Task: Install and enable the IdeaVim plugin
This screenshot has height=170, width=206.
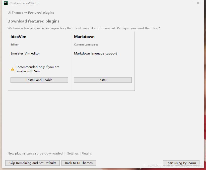Action: click(x=39, y=80)
